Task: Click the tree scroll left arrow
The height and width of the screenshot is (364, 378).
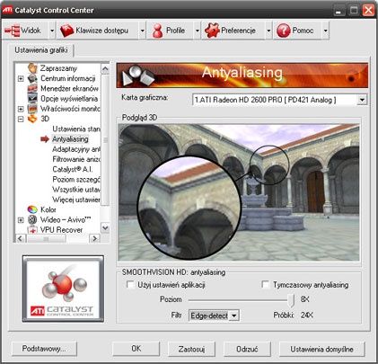Action: (x=21, y=238)
